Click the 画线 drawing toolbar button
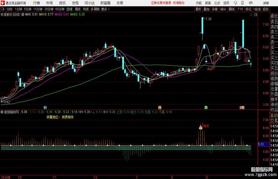This screenshot has width=278, height=179. tap(232, 9)
